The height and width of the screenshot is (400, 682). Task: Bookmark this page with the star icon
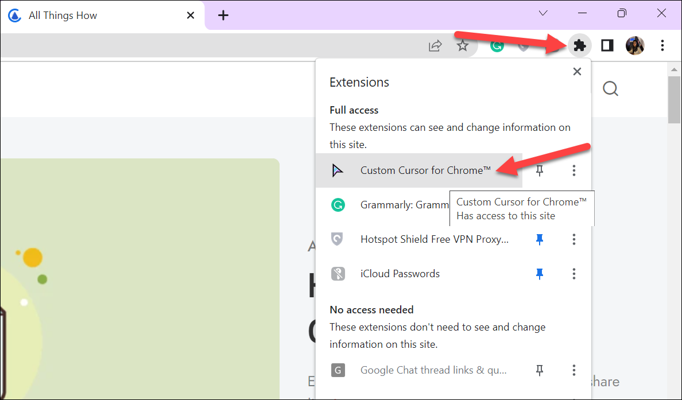[462, 45]
